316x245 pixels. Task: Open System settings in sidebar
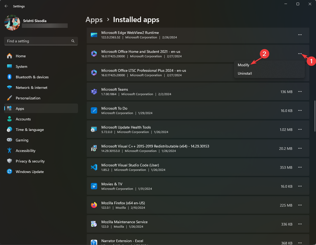(x=41, y=67)
